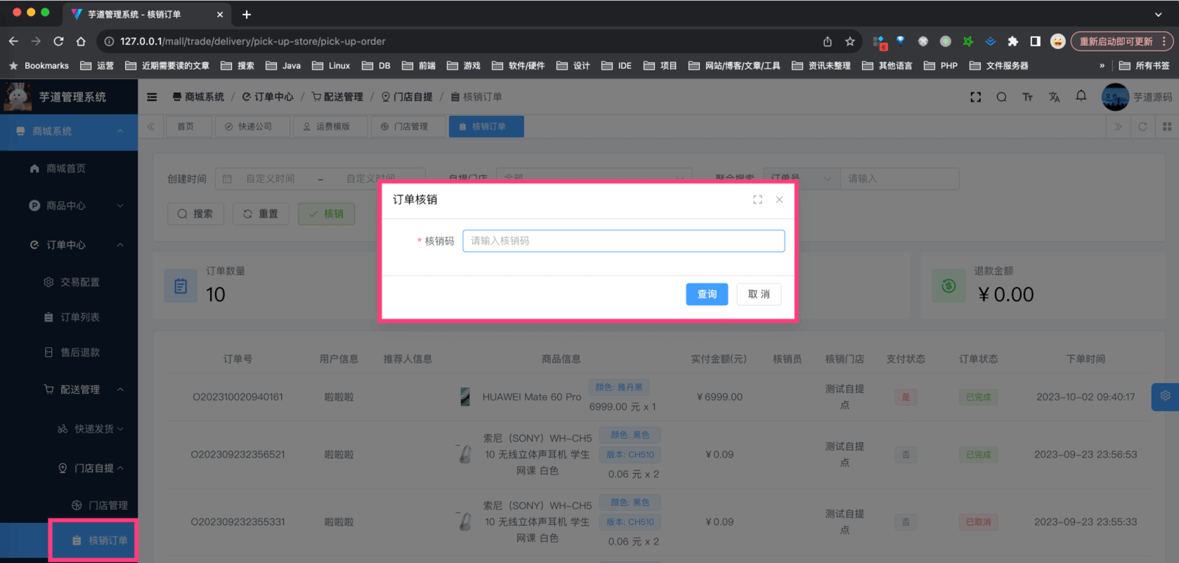Bookmark this page with star icon

849,41
